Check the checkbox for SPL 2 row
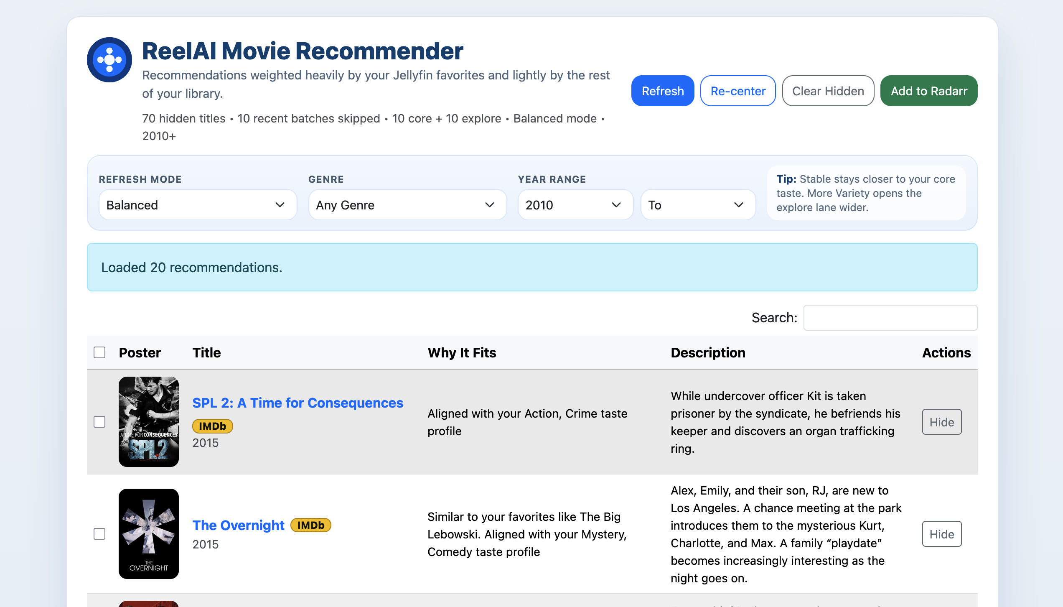 99,422
